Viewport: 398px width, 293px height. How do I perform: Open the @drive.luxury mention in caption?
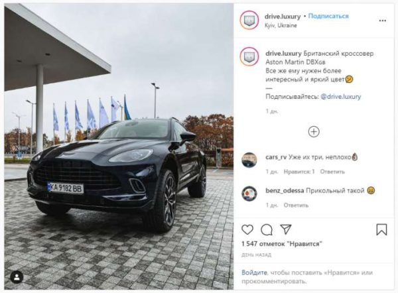(x=341, y=96)
